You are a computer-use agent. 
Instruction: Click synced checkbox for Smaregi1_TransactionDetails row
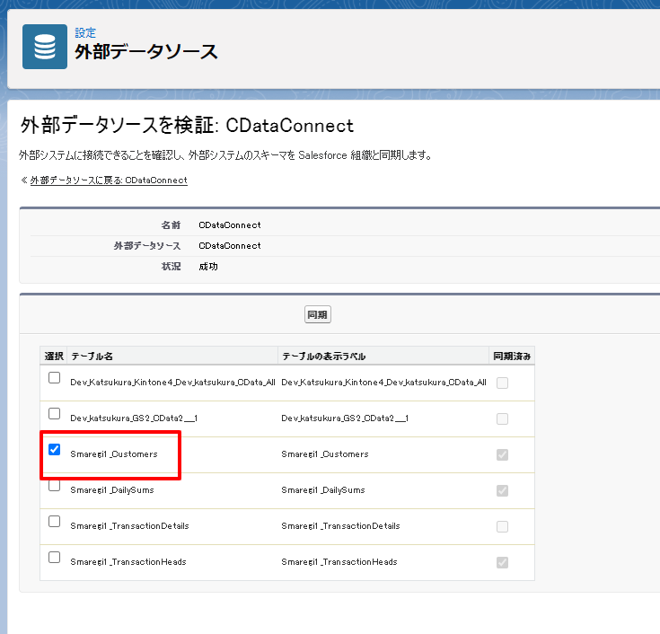pos(502,526)
